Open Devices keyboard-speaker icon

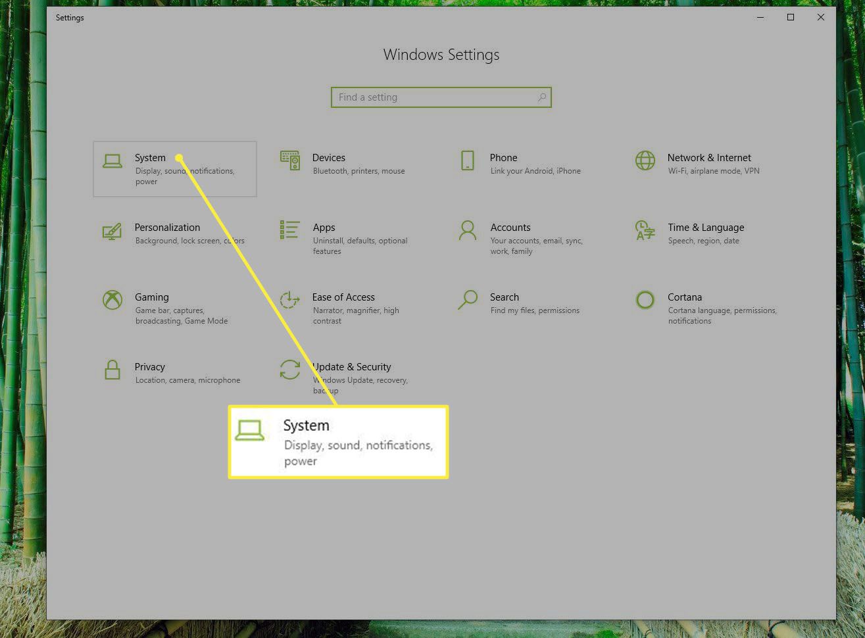click(290, 160)
